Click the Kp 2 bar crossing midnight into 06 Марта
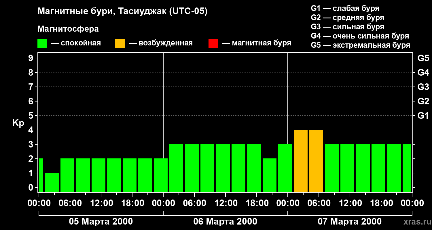 coord(161,175)
